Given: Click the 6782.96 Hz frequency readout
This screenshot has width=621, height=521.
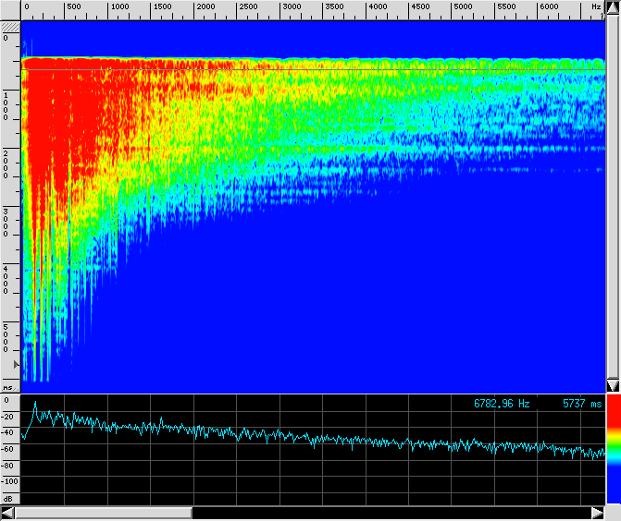Looking at the screenshot, I should 502,404.
